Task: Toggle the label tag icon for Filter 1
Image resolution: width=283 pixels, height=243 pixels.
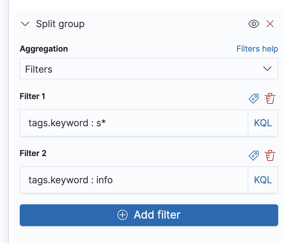Action: pos(253,98)
